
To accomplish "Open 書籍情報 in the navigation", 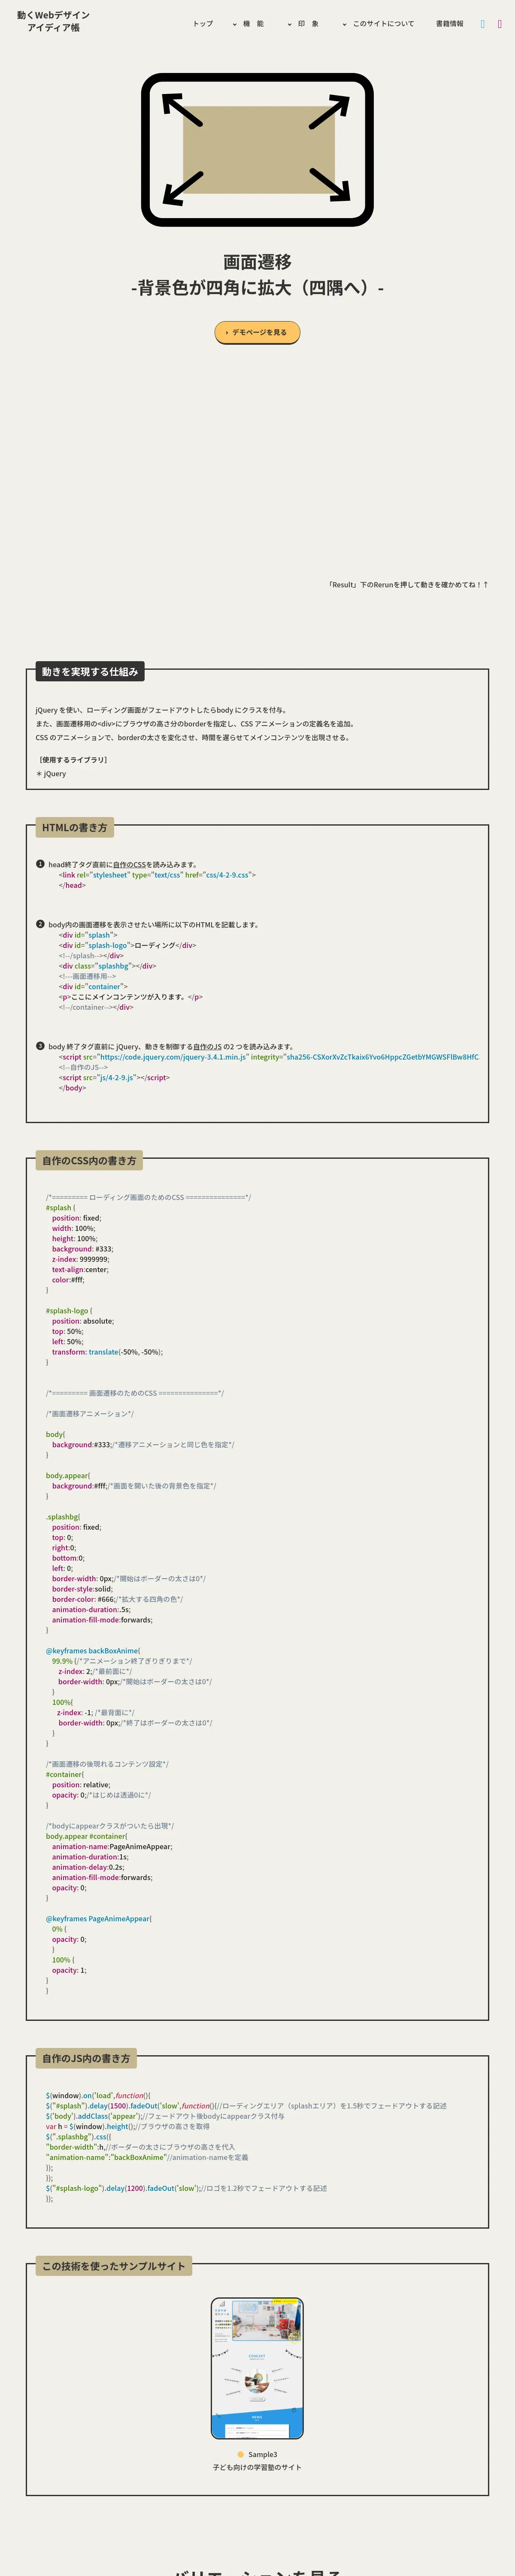I will pos(450,23).
